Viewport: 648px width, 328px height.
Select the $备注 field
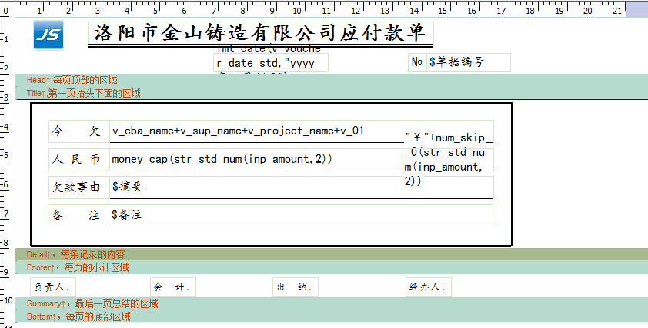[300, 215]
